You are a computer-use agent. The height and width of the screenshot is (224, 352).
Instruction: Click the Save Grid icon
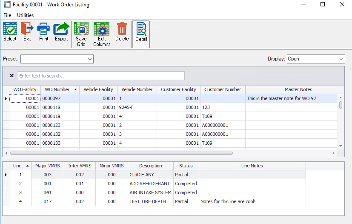point(81,34)
